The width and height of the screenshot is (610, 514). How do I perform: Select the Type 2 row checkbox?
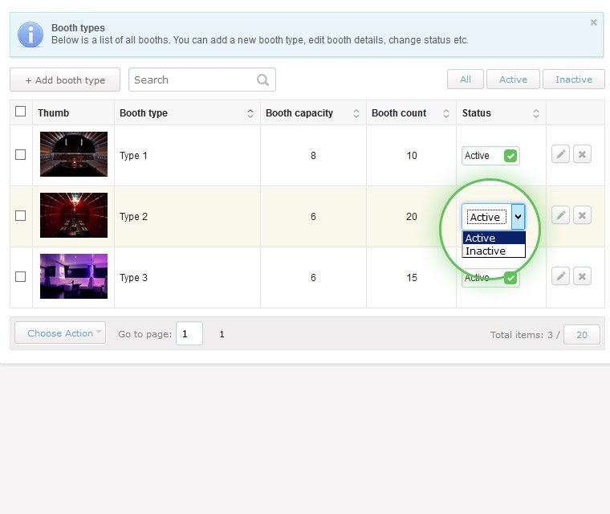pos(21,216)
